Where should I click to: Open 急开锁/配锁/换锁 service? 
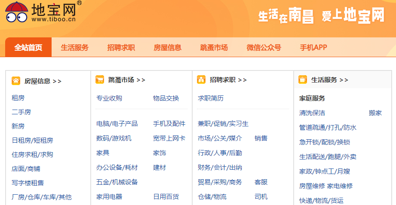pyautogui.click(x=325, y=142)
